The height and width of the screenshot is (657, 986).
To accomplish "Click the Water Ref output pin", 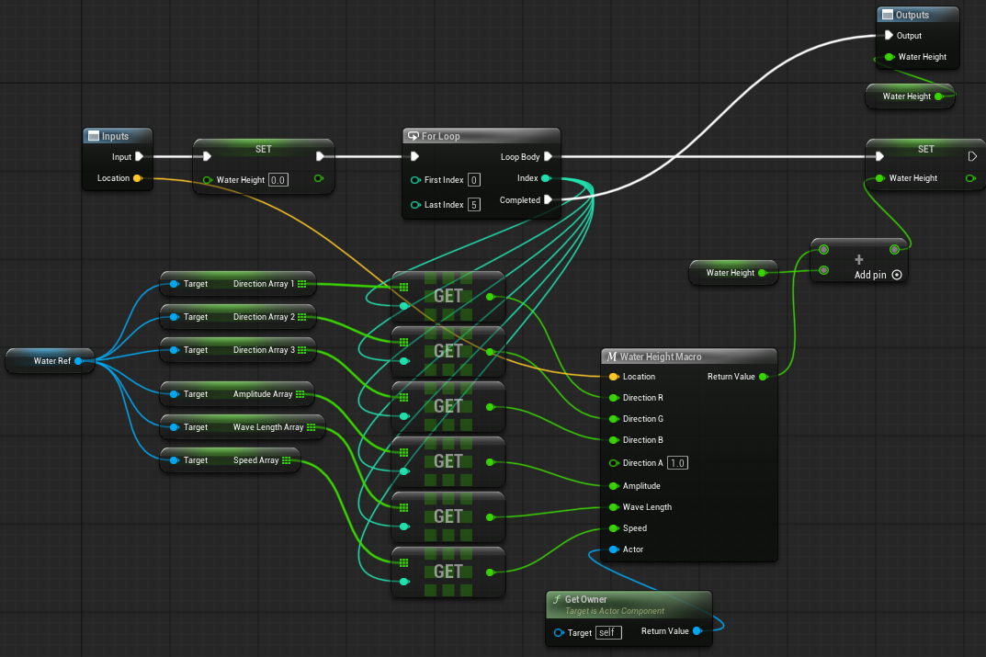I will point(79,361).
